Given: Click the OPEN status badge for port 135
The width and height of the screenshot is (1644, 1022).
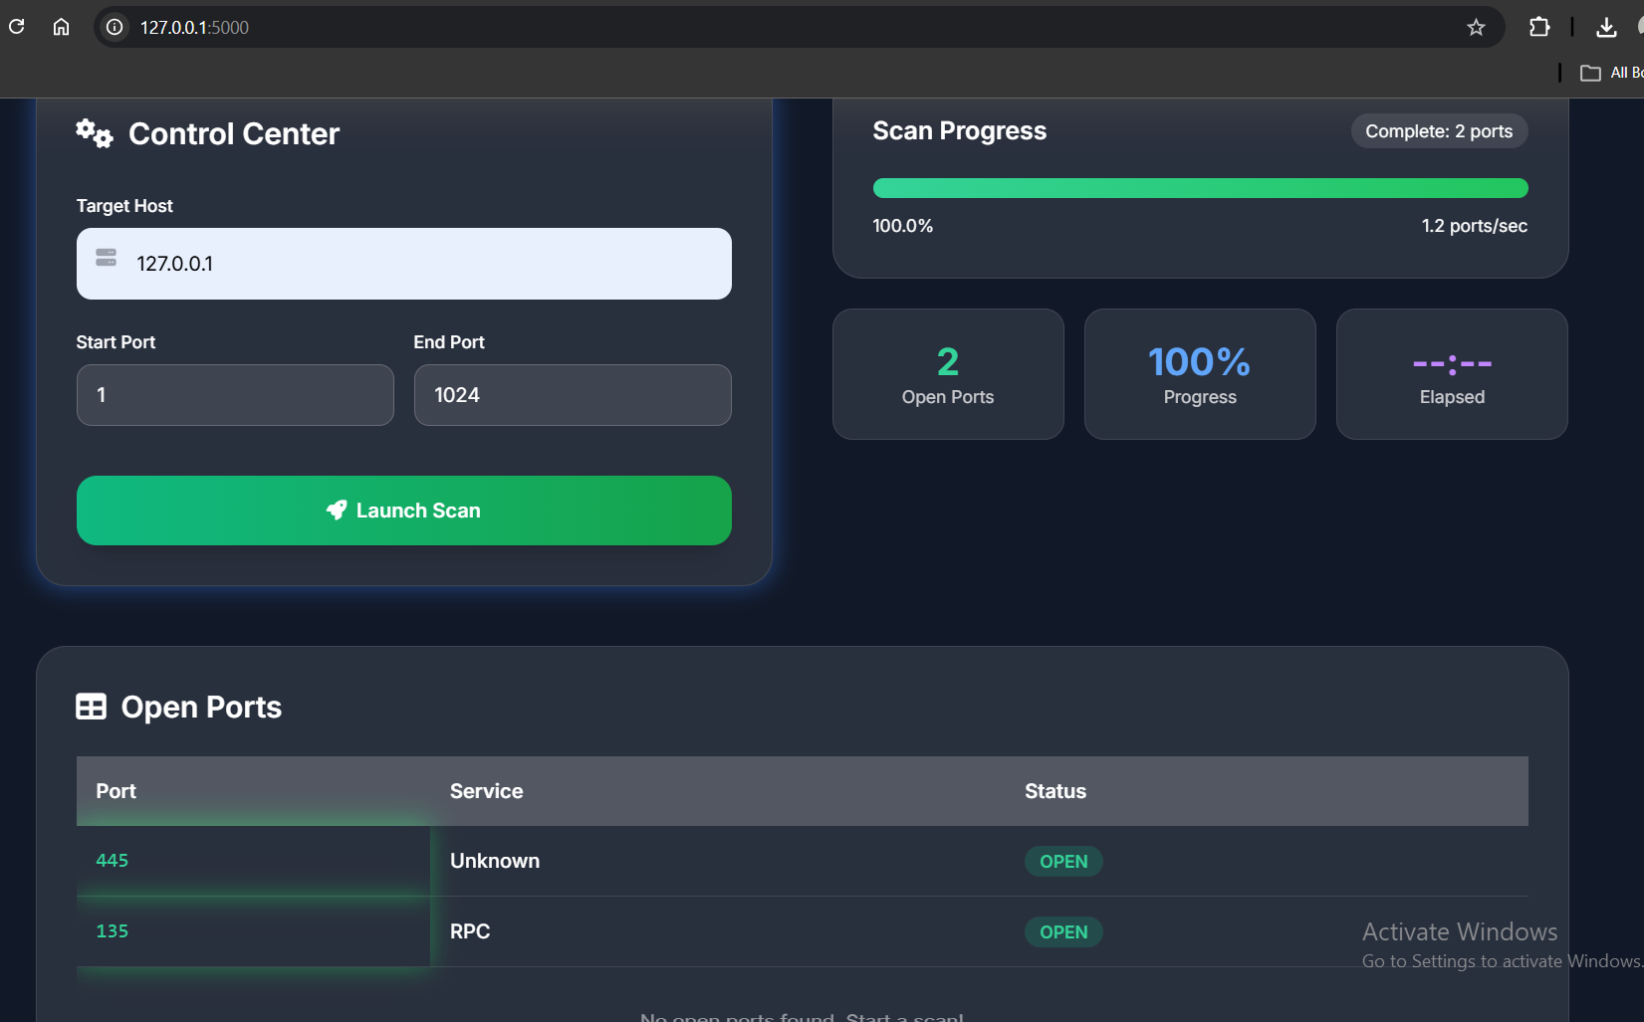Looking at the screenshot, I should 1063,932.
